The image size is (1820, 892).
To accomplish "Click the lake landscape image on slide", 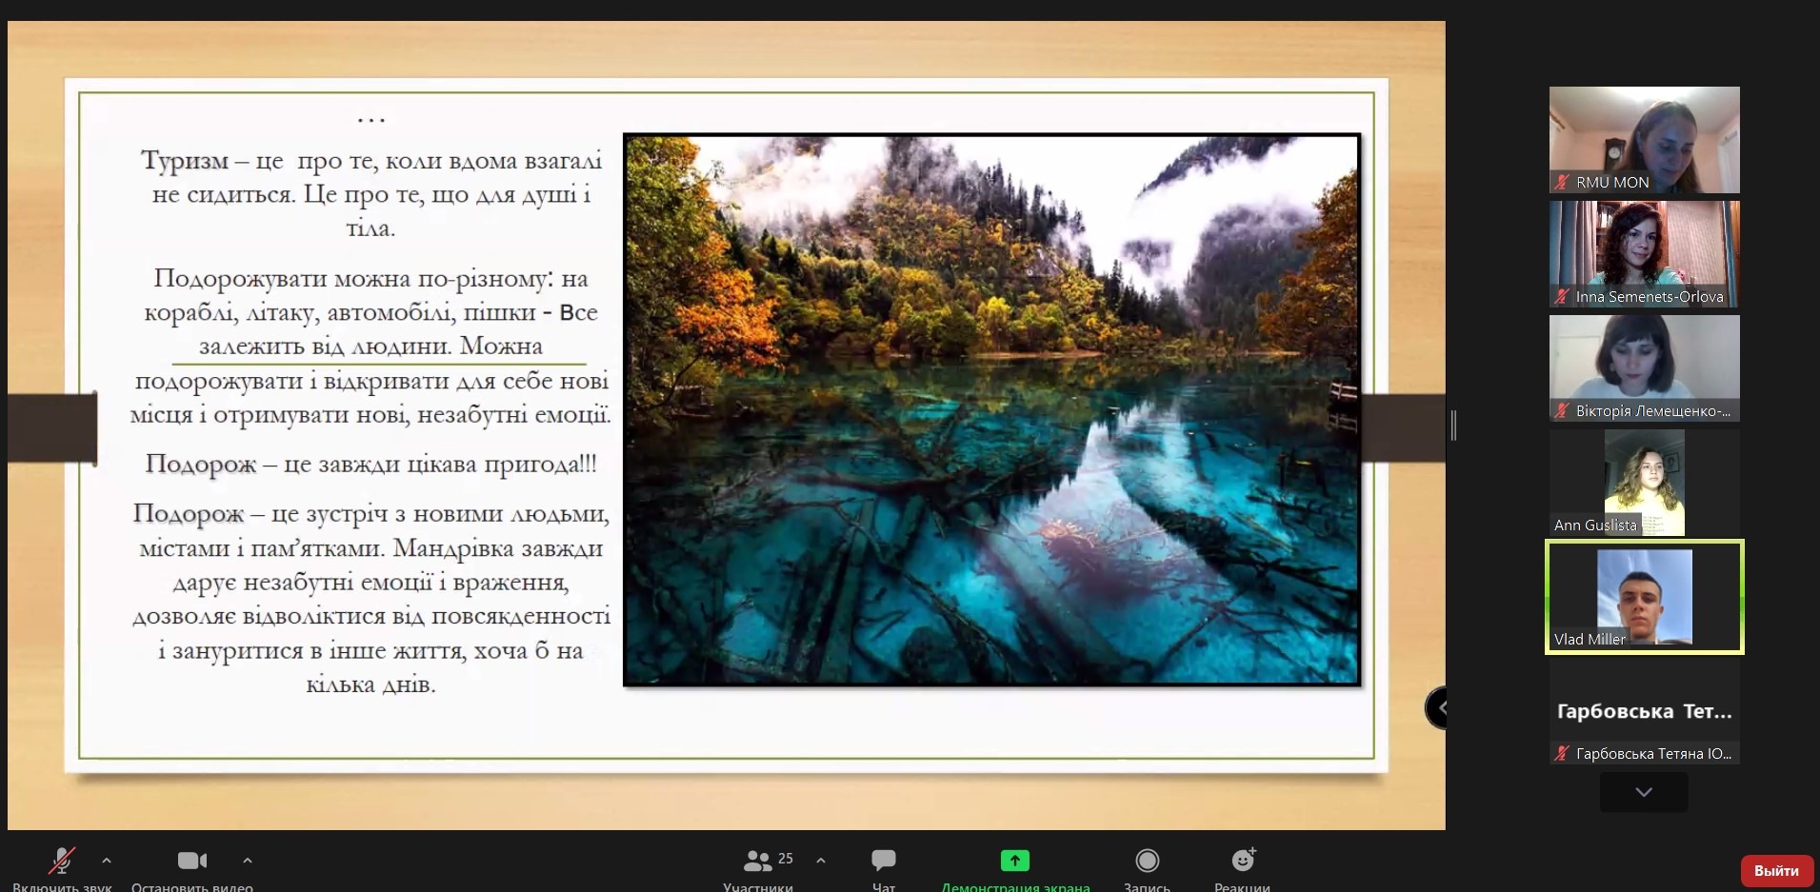I will tap(990, 409).
